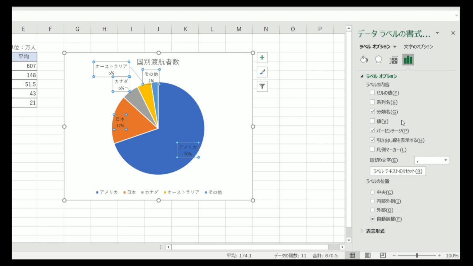Check the 値(V) checkbox
This screenshot has width=473, height=266.
(372, 121)
